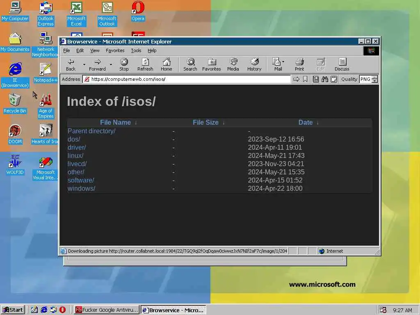Image resolution: width=420 pixels, height=315 pixels.
Task: Refresh the current page
Action: tap(145, 64)
